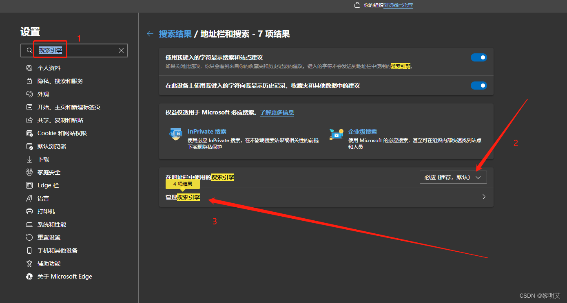Open 辅助功能 settings

[49, 263]
